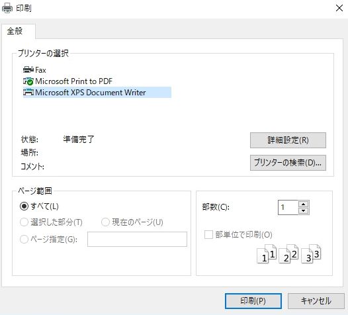Click the 3-3 collate page illustration
The width and height of the screenshot is (348, 315).
coord(311,253)
